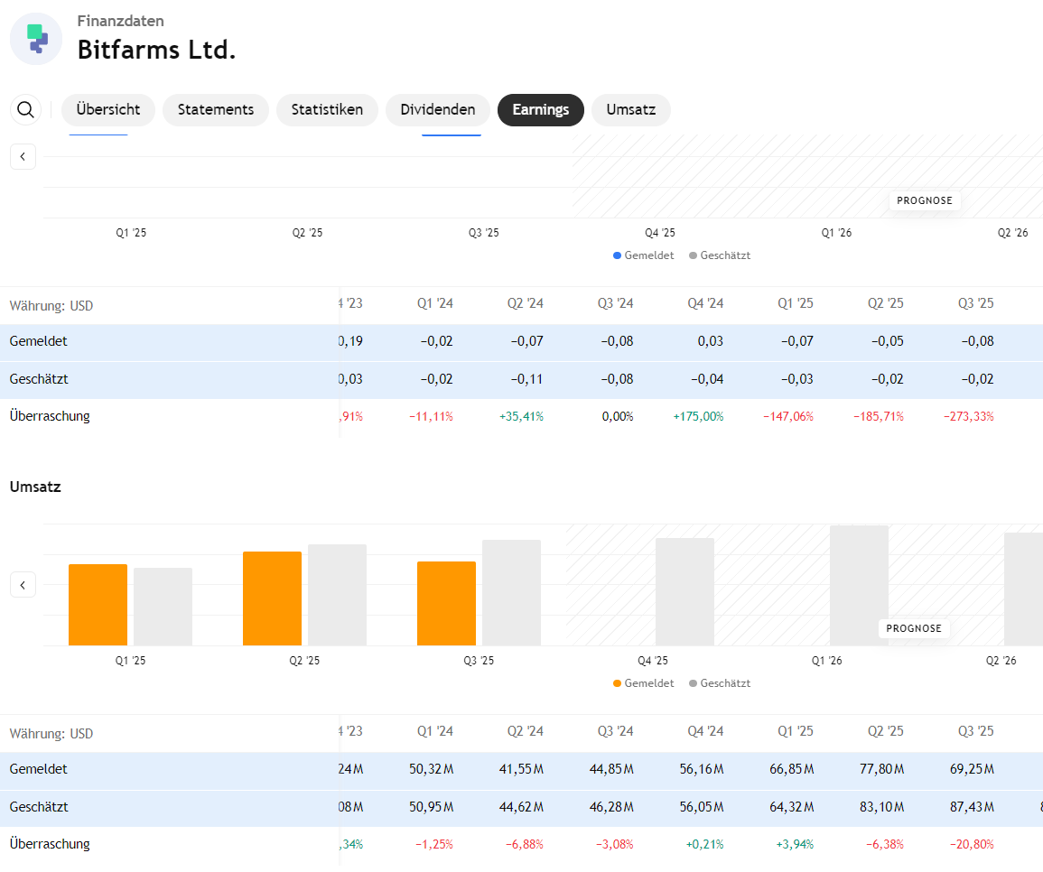Toggle Geschätzt legend in Umsatz chart

pyautogui.click(x=720, y=683)
